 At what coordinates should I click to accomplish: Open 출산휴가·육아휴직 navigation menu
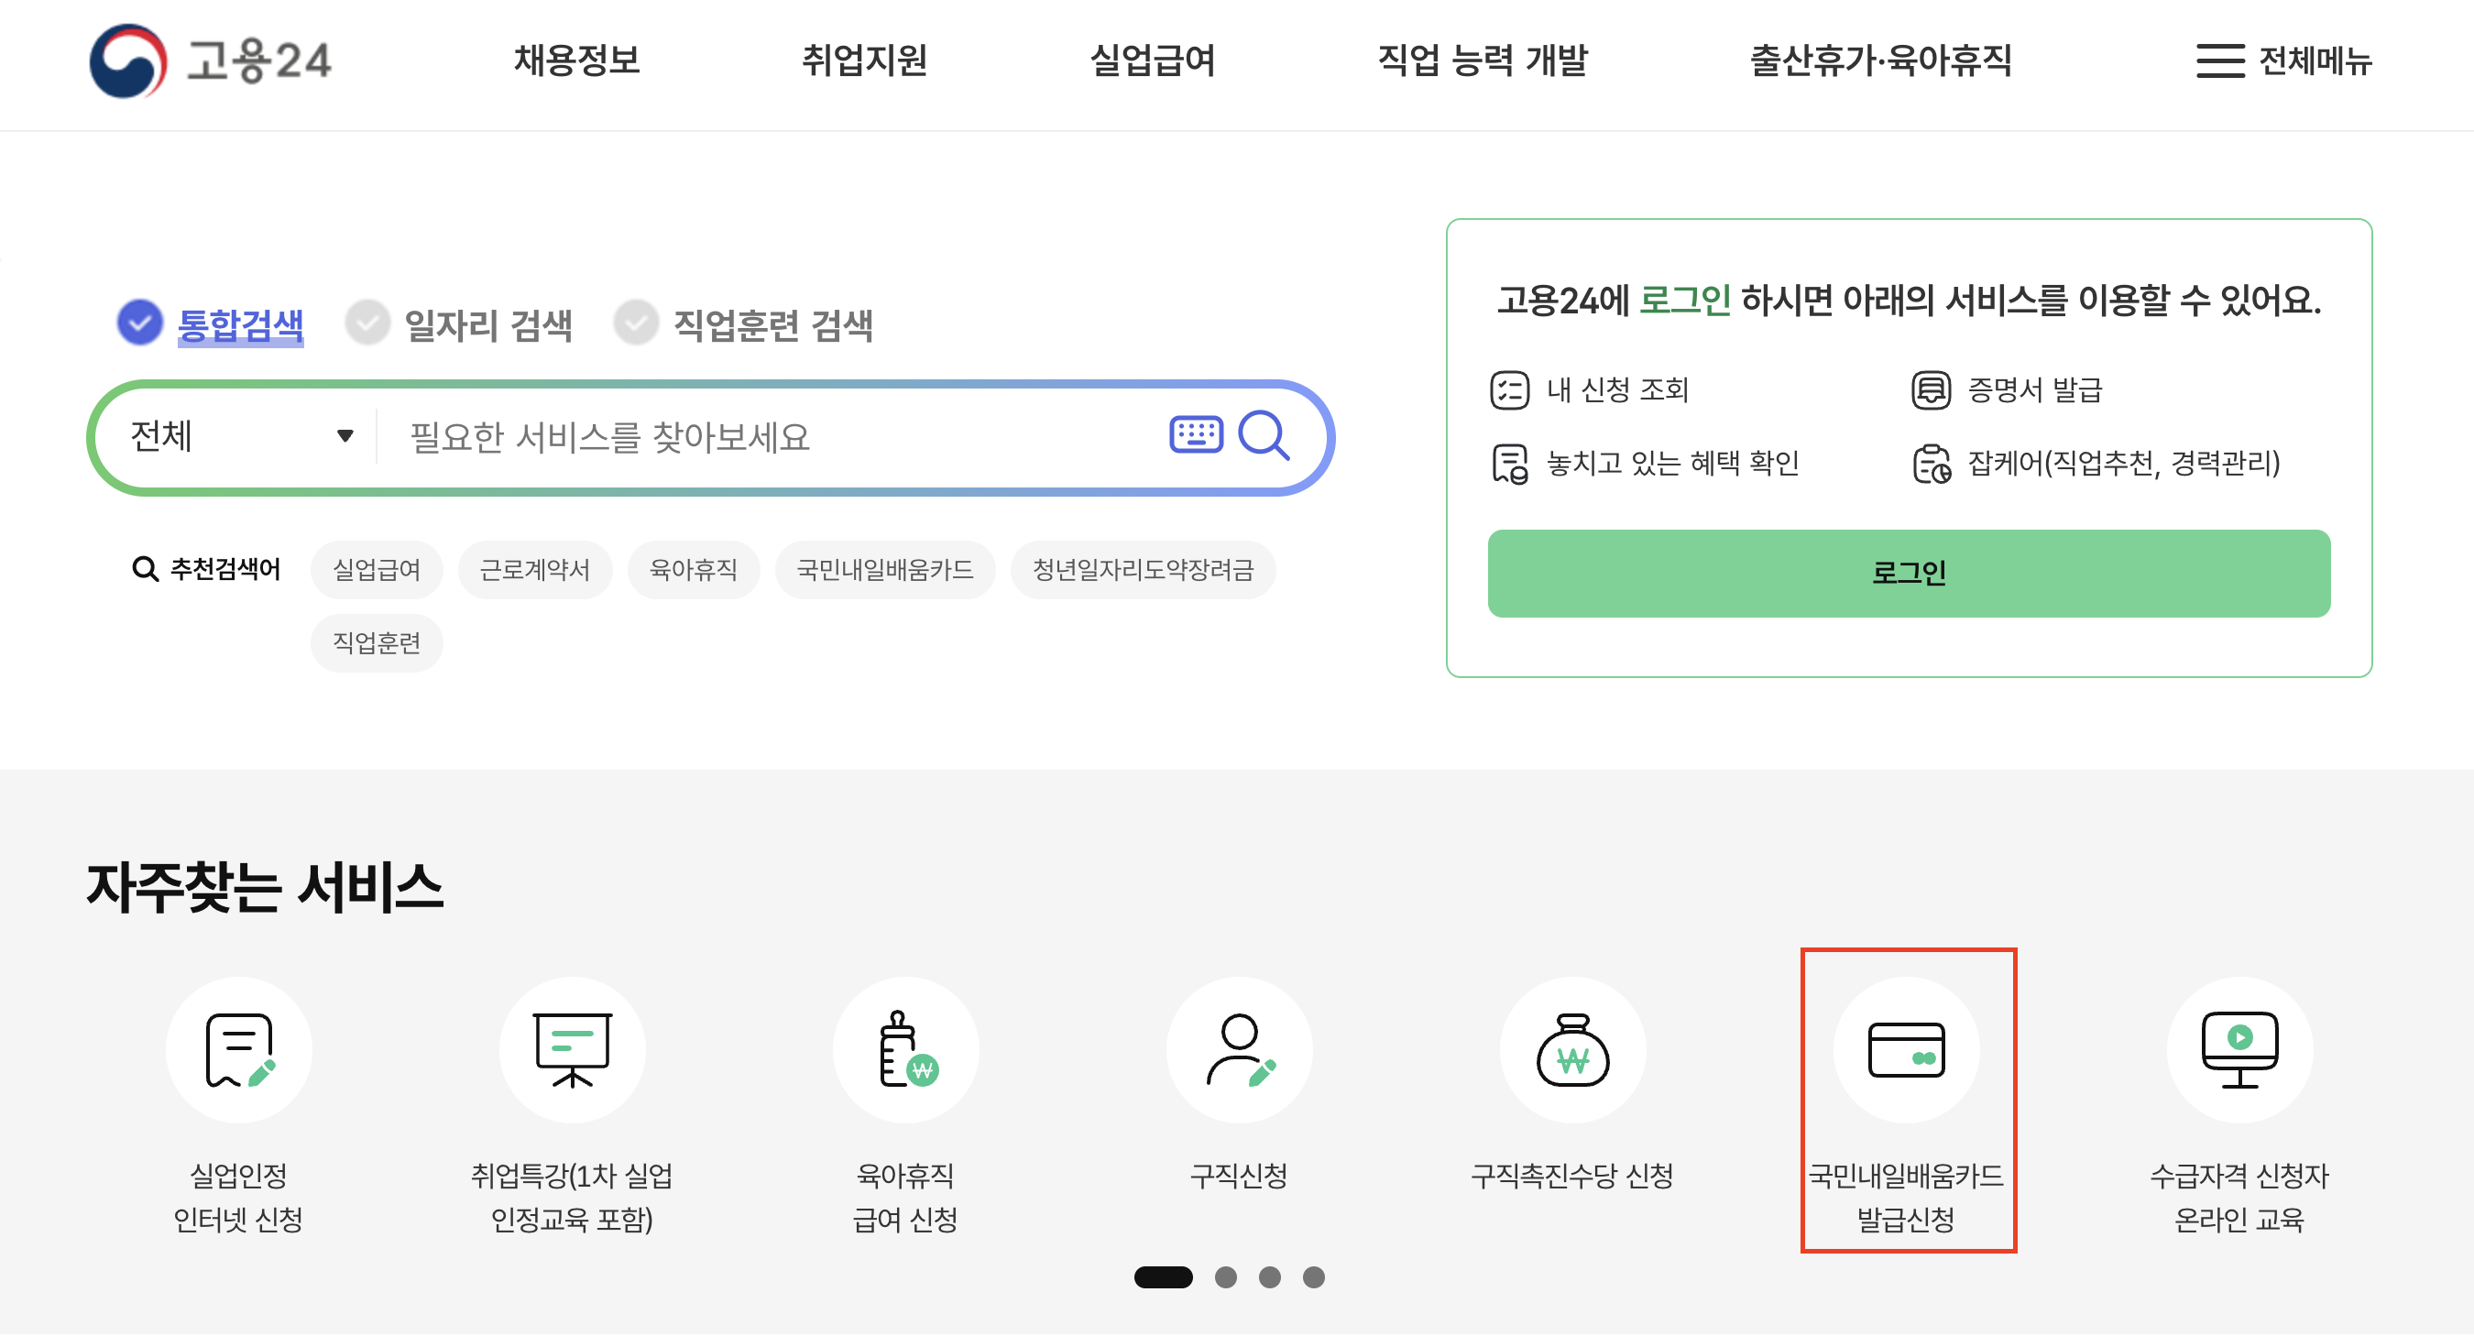pos(1879,61)
